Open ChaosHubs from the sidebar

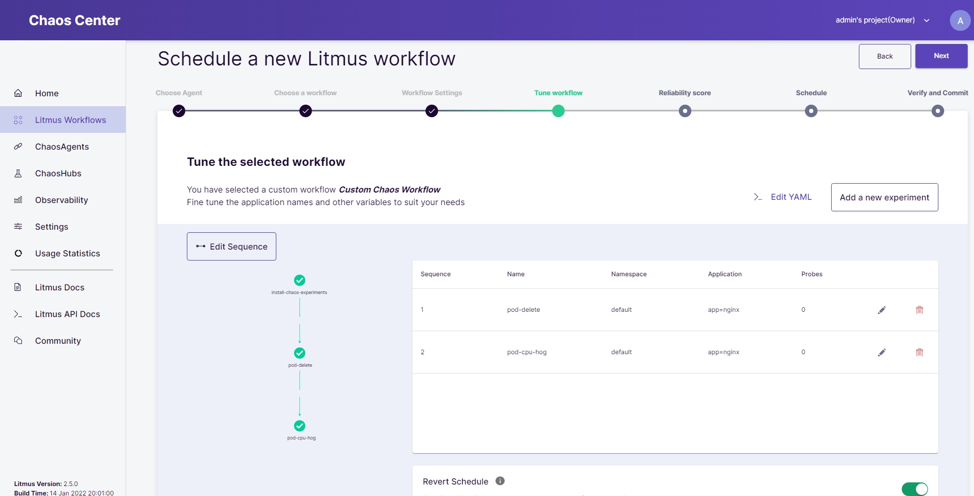point(58,173)
